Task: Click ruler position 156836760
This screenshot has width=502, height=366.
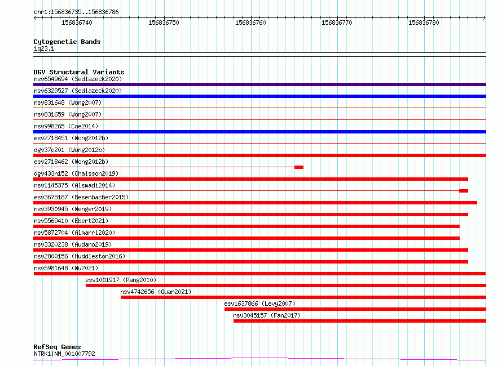Action: coord(250,23)
